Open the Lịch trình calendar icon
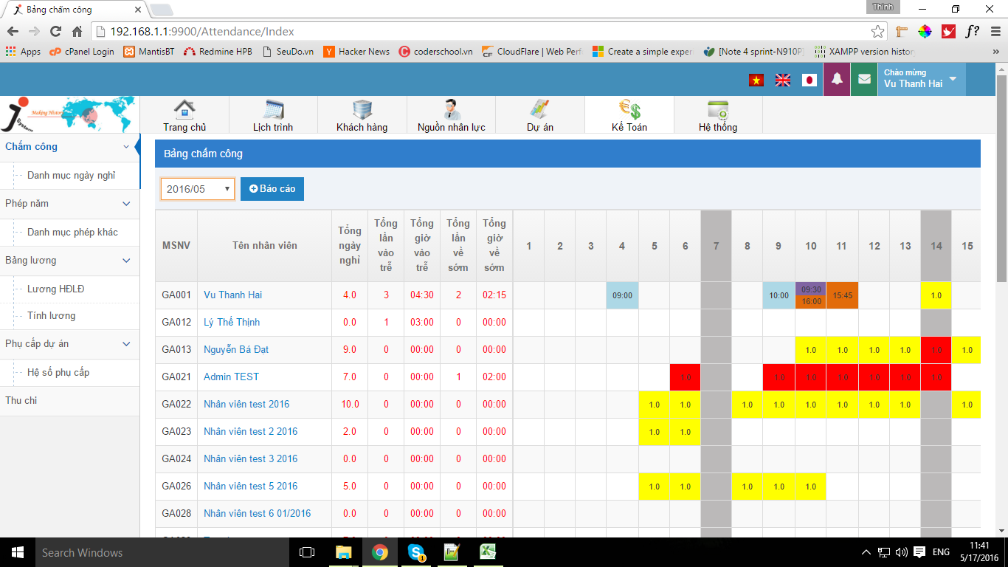 pos(273,109)
